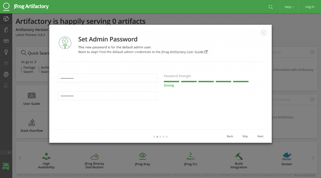Expand the sidebar with the double-chevron
The width and height of the screenshot is (321, 178).
pyautogui.click(x=9, y=152)
